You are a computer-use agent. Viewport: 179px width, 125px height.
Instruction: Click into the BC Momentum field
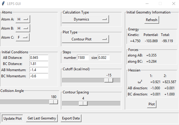coord(39,76)
